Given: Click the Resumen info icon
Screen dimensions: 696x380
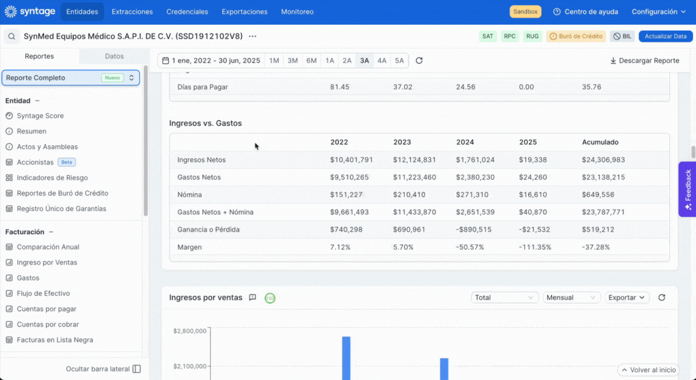Looking at the screenshot, I should click(9, 131).
